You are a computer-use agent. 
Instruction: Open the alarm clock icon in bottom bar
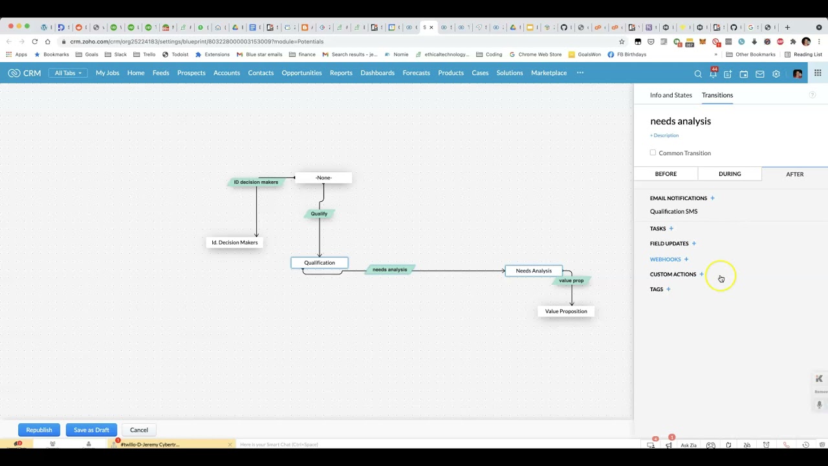tap(767, 445)
